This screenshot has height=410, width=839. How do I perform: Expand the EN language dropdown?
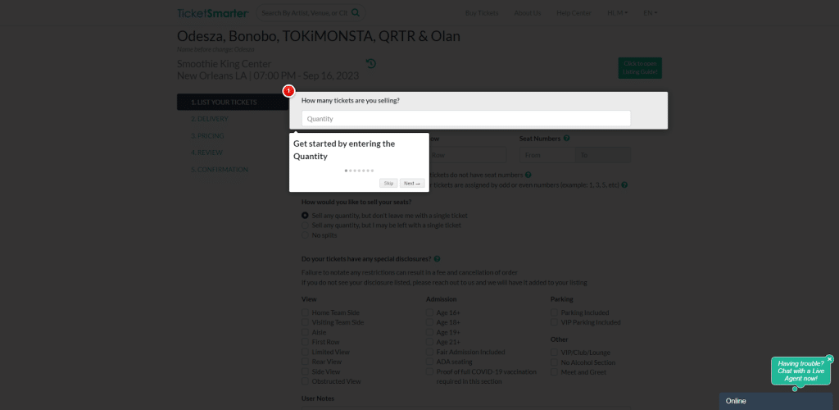[x=650, y=12]
